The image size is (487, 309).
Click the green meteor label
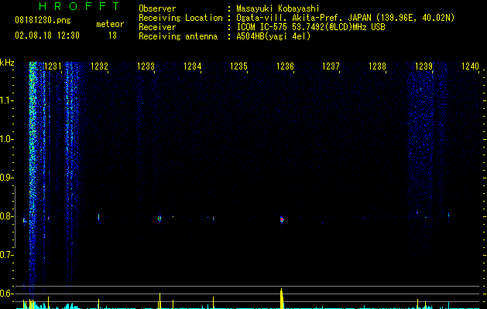pyautogui.click(x=110, y=24)
